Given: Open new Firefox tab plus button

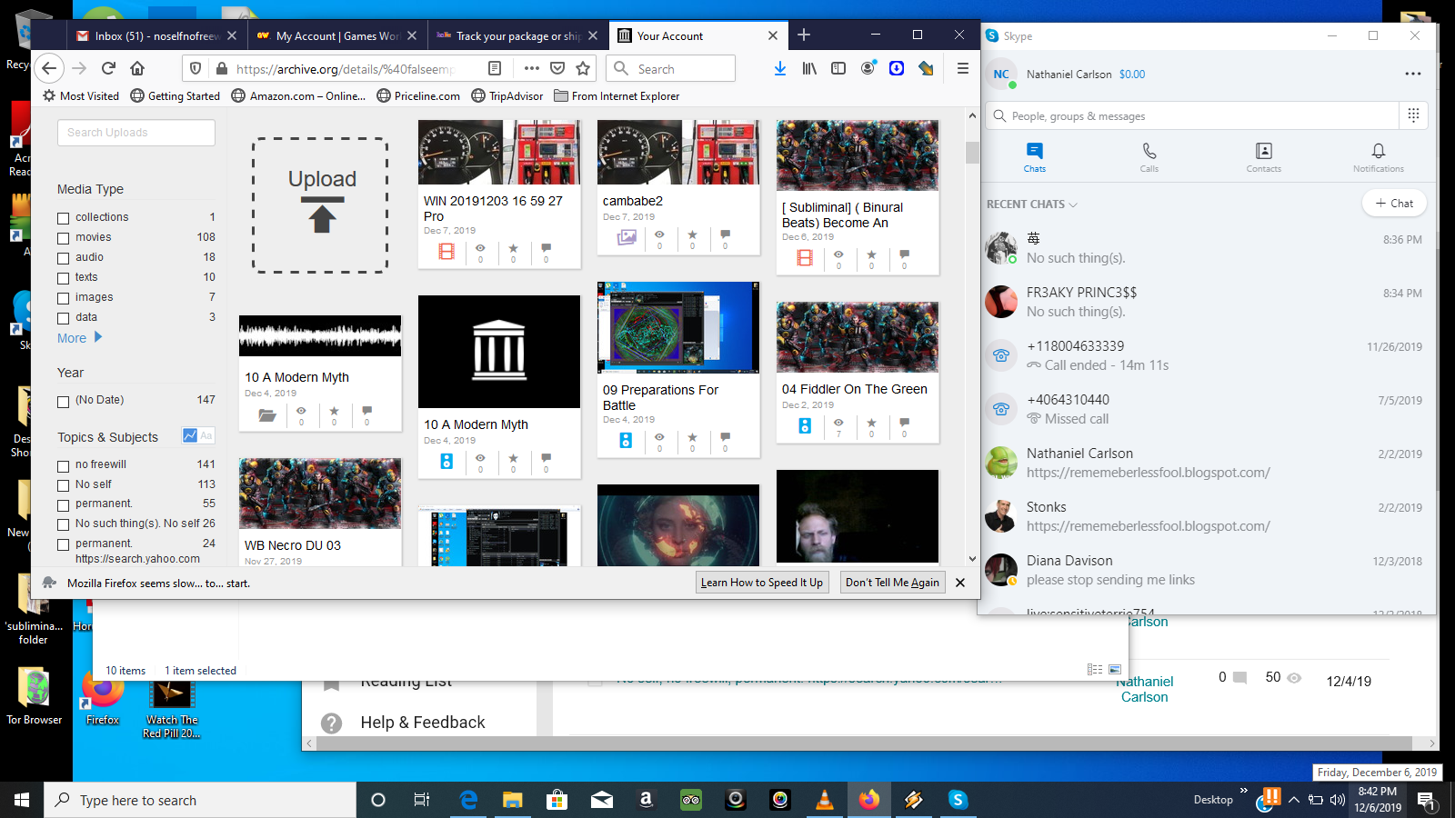Looking at the screenshot, I should click(x=804, y=35).
